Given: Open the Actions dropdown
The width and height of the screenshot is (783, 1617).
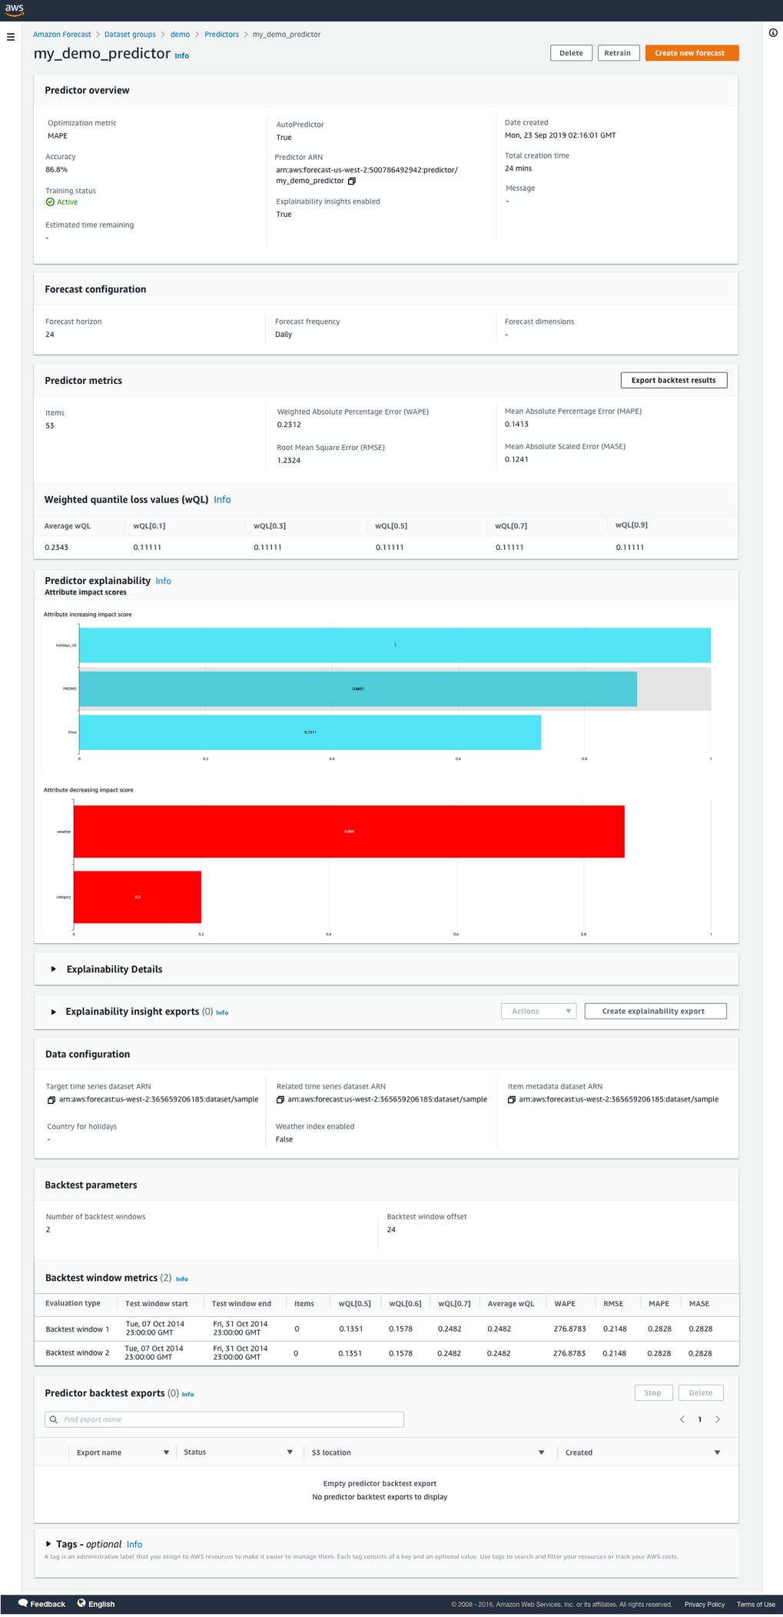Looking at the screenshot, I should tap(539, 1011).
